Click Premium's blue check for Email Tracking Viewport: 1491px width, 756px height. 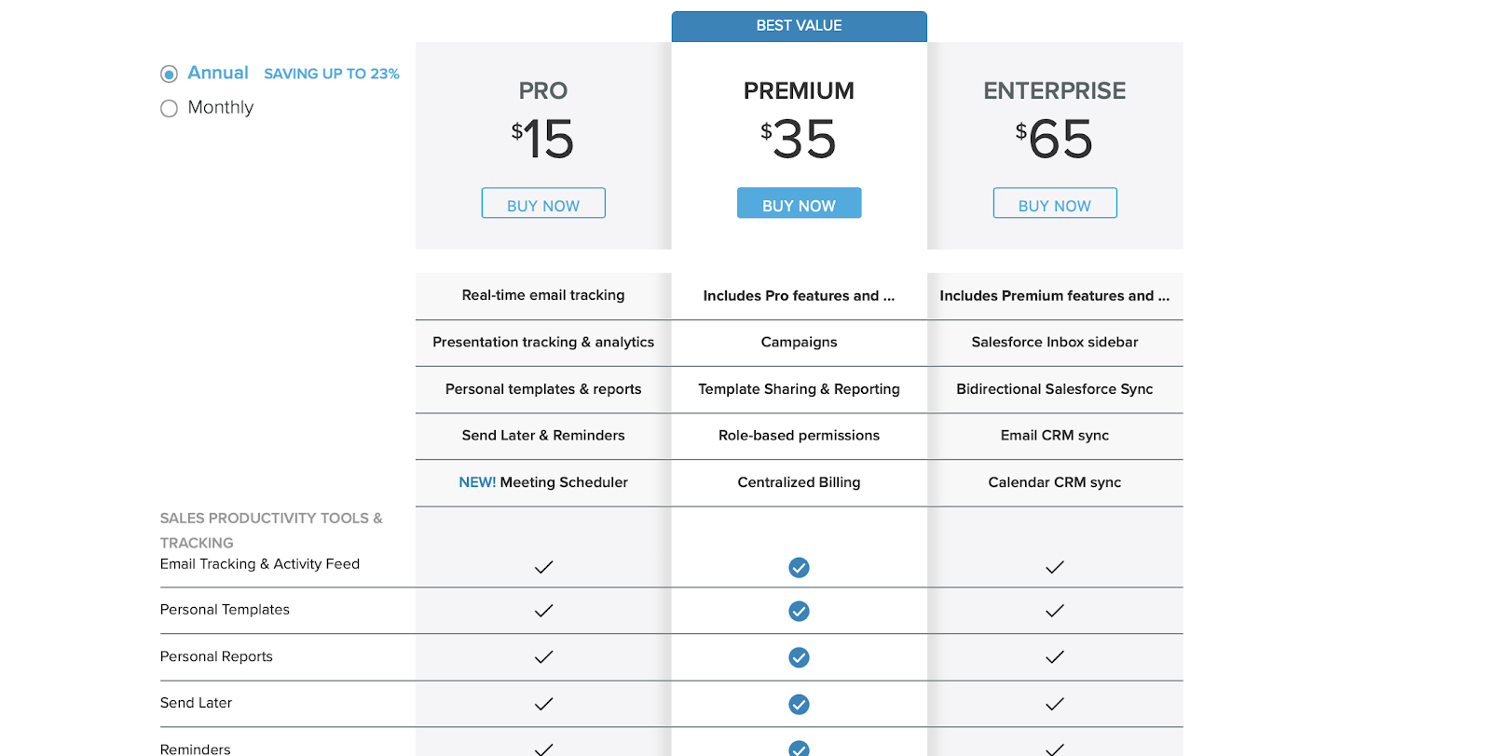[x=799, y=568]
